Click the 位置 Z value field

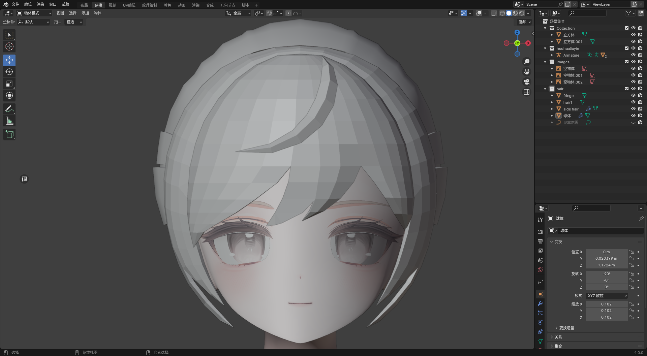[x=606, y=265]
